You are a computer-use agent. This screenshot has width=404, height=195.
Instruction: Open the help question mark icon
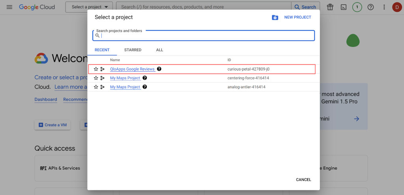(370, 7)
